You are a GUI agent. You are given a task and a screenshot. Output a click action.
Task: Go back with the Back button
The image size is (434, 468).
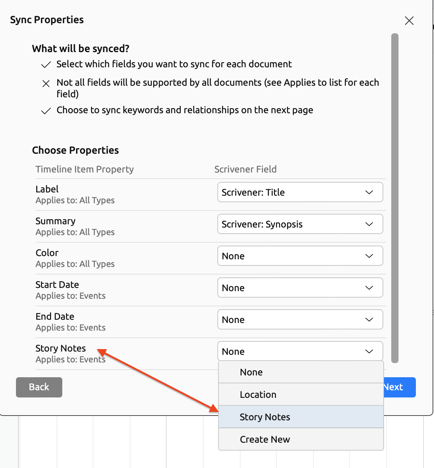(39, 387)
